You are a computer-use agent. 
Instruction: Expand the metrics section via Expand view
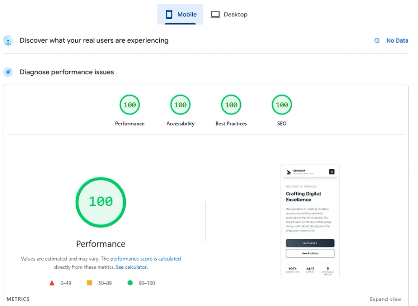click(385, 299)
